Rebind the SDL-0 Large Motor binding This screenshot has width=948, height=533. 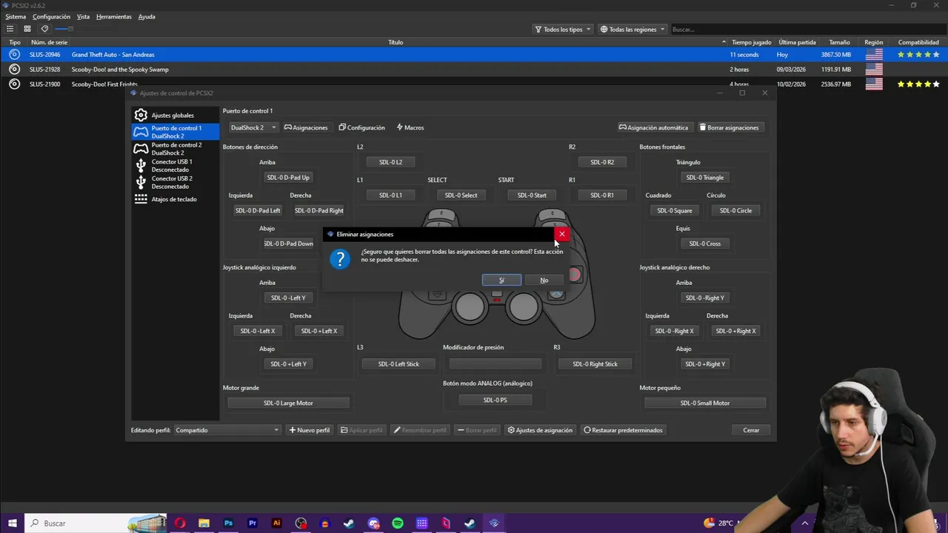(x=288, y=403)
